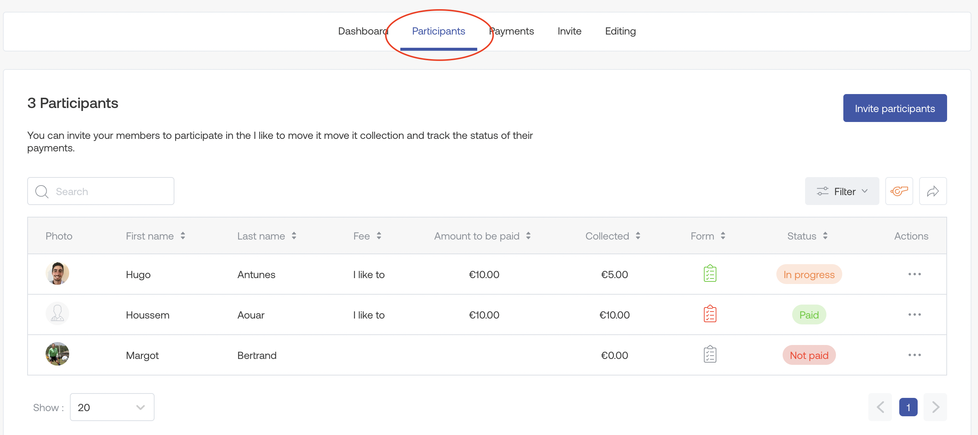The width and height of the screenshot is (978, 435).
Task: Open the Show 20 rows dropdown
Action: 112,407
